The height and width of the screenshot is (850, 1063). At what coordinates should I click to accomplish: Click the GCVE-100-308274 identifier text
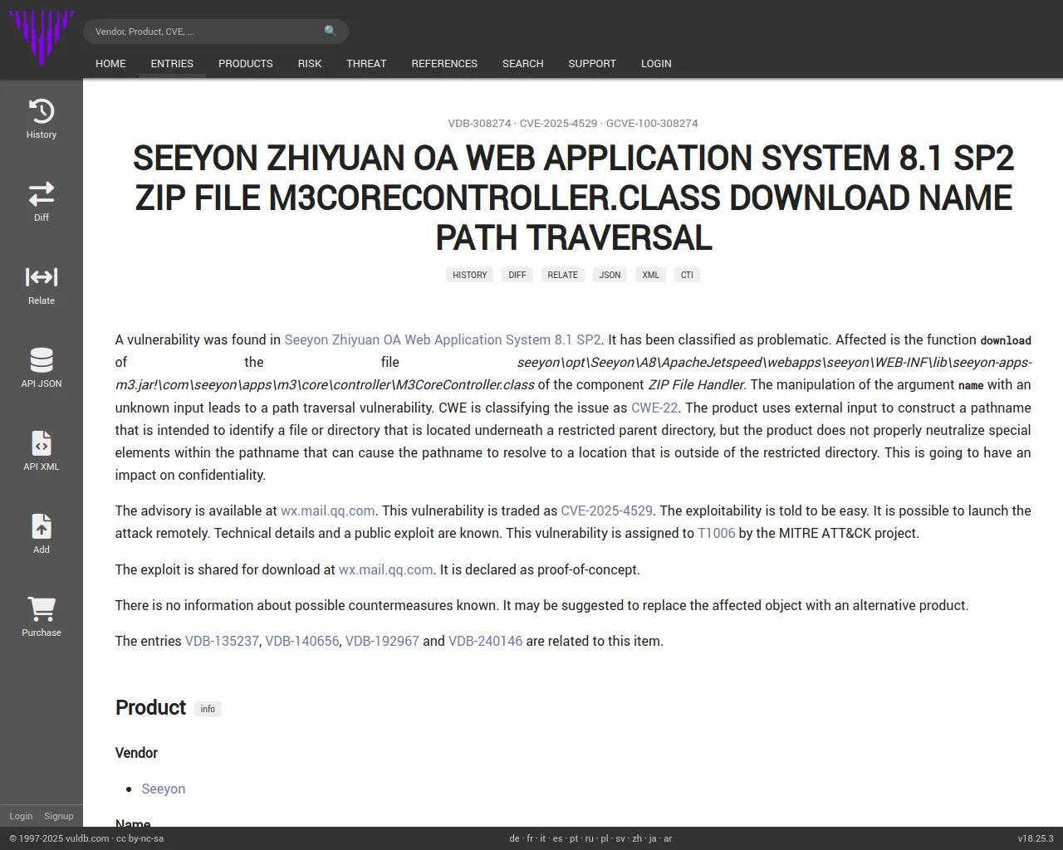(652, 123)
